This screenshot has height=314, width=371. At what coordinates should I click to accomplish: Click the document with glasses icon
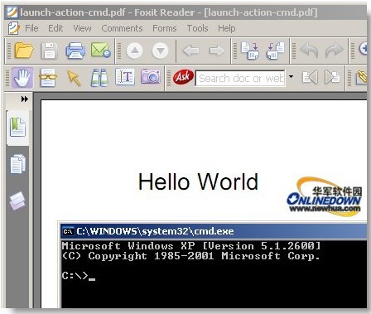tap(48, 78)
